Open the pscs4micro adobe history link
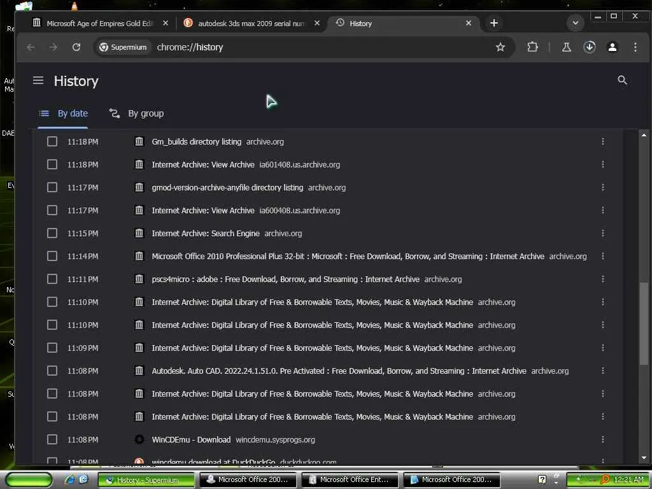Viewport: 652px width, 489px height. 286,279
